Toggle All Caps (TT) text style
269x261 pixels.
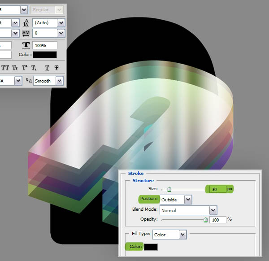click(6, 68)
